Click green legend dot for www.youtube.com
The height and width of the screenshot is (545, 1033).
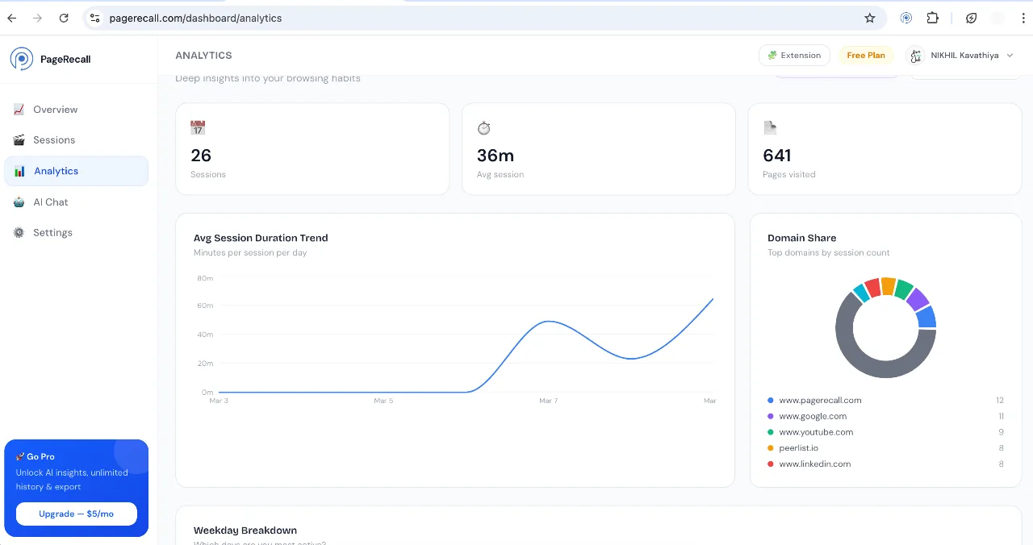[771, 432]
